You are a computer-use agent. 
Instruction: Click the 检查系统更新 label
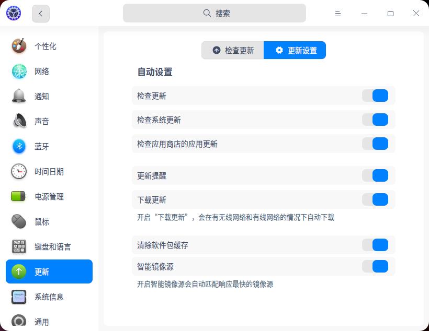(159, 120)
